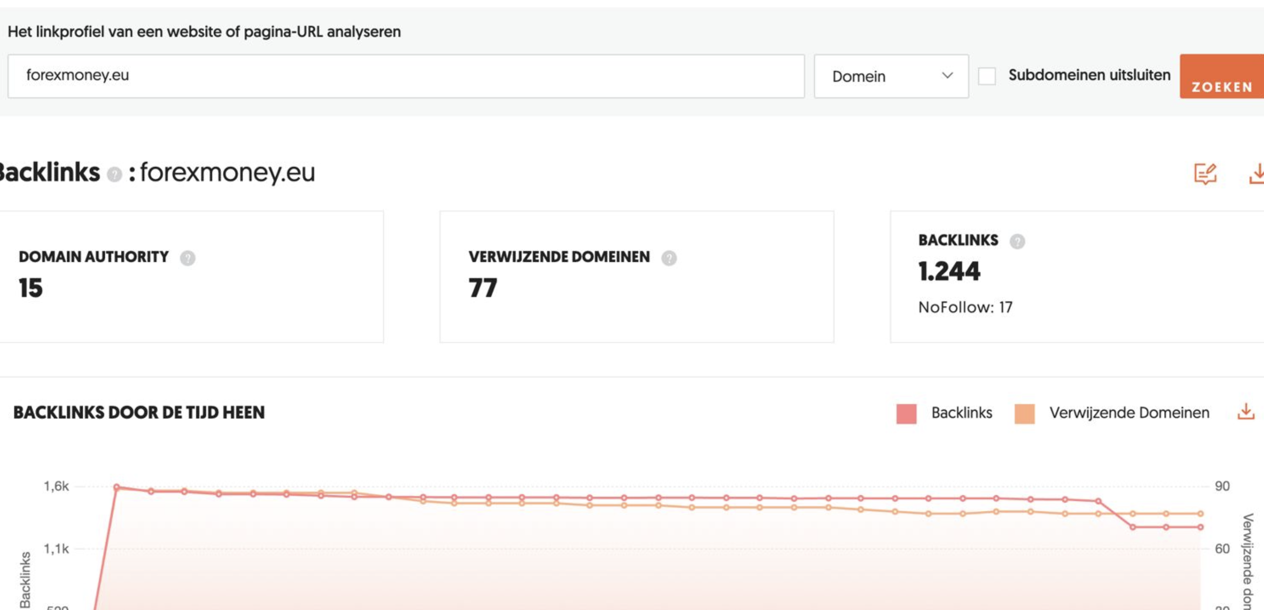Click the export download icon by heading

(x=1257, y=174)
